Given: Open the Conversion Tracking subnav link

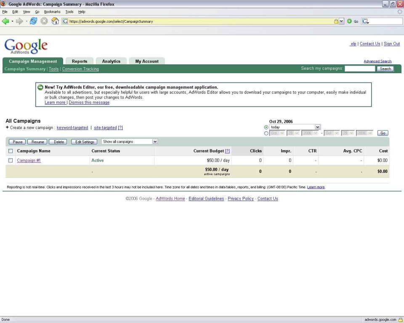Looking at the screenshot, I should point(80,69).
